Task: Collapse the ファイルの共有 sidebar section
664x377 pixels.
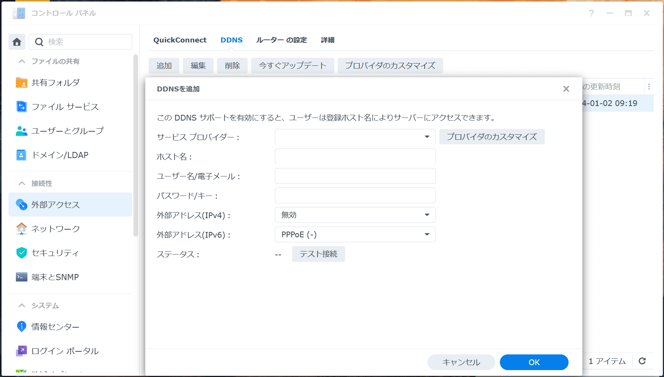Action: click(22, 61)
